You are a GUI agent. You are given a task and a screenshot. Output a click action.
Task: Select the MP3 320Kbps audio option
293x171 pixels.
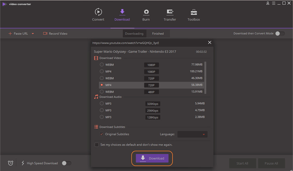tap(102, 103)
